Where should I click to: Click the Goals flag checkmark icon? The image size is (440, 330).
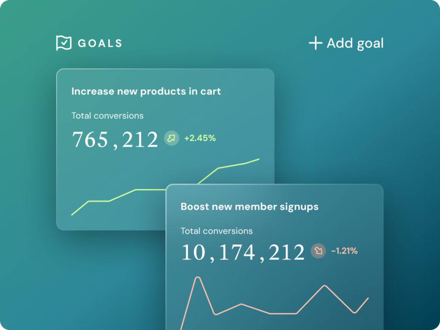coord(64,43)
